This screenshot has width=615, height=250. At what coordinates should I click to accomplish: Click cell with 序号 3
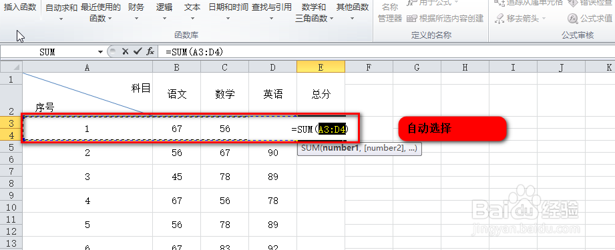click(x=87, y=177)
